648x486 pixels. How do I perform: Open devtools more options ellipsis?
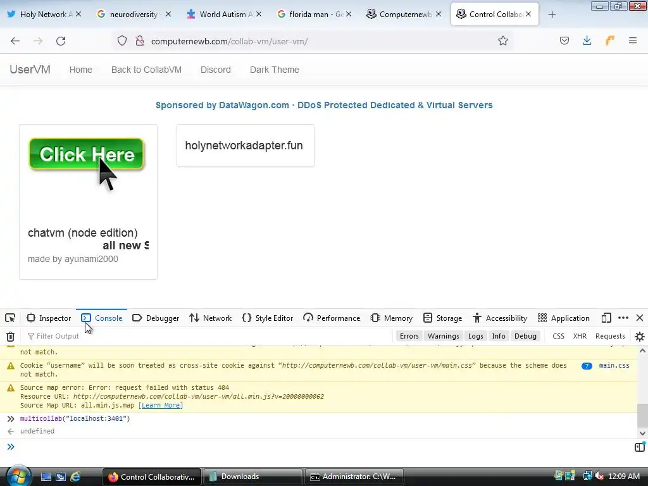(x=623, y=318)
